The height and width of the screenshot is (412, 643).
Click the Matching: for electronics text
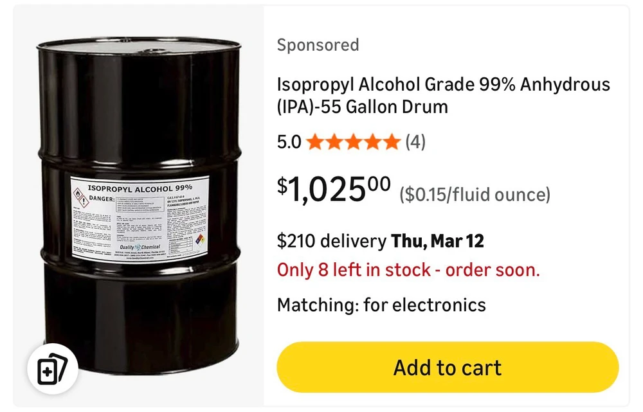coord(381,304)
